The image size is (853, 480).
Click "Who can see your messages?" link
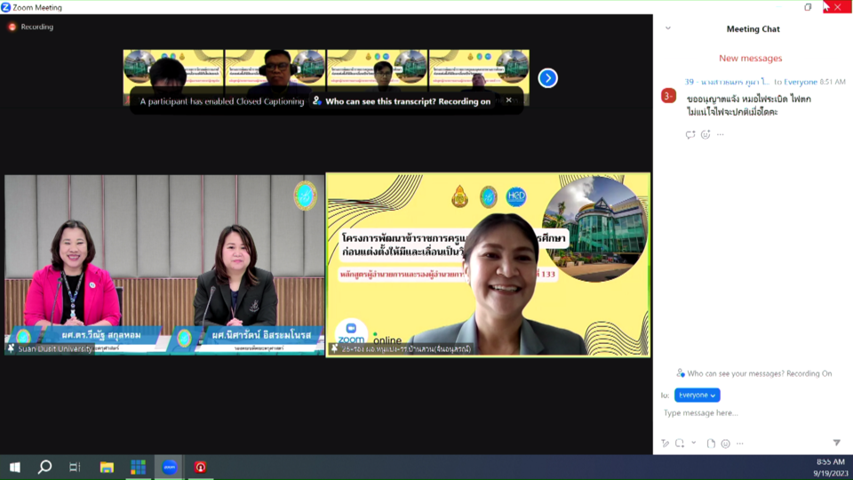coord(753,373)
